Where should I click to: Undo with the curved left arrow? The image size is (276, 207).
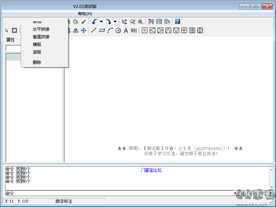[x=95, y=22]
